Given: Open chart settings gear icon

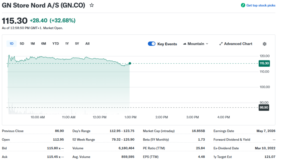Looking at the screenshot, I should click(x=265, y=44).
